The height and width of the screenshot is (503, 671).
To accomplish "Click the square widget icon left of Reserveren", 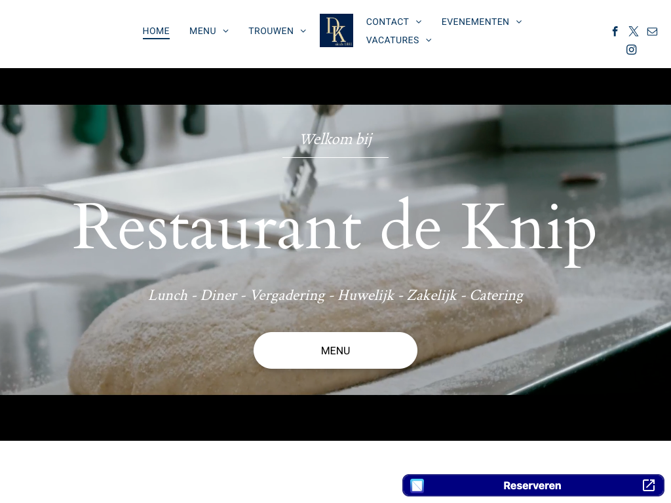I will pos(417,485).
